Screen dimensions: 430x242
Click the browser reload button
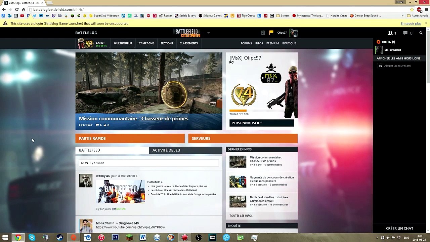tap(17, 9)
